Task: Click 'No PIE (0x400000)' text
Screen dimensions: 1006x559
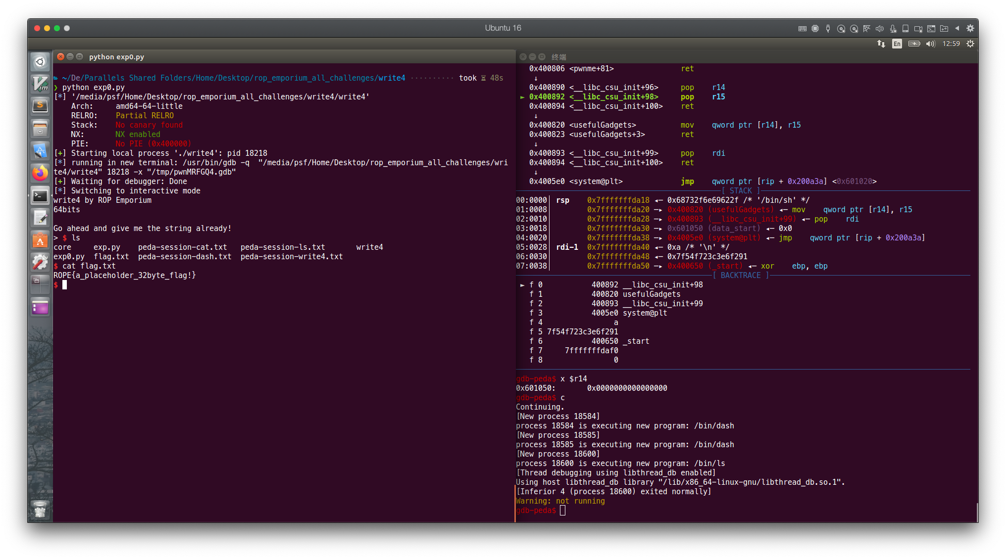Action: click(x=153, y=143)
